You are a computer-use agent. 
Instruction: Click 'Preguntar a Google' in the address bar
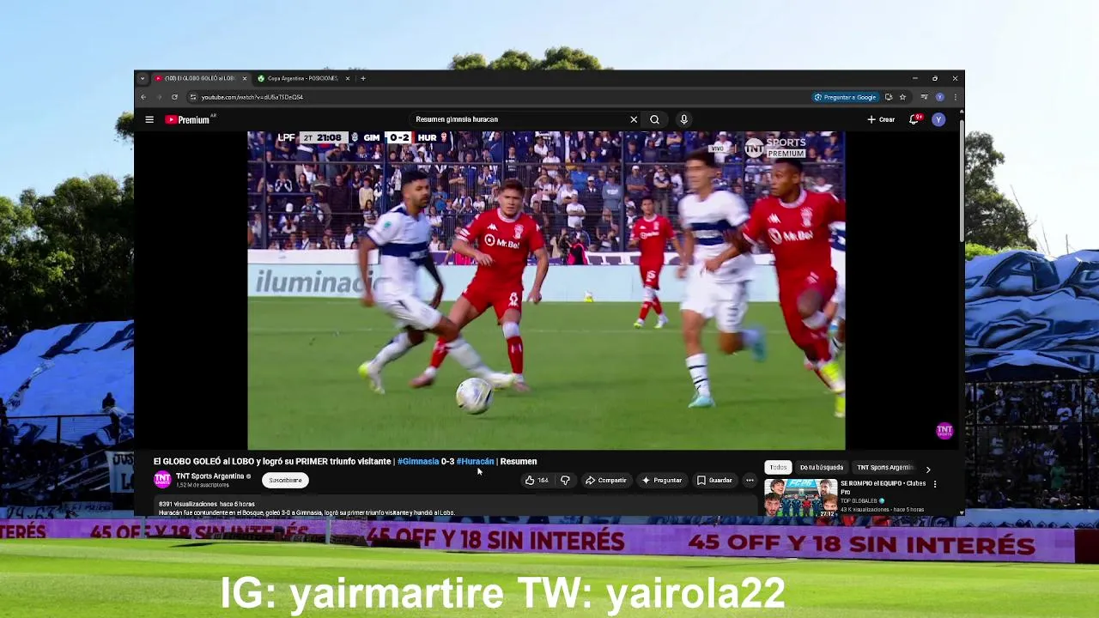(x=845, y=97)
